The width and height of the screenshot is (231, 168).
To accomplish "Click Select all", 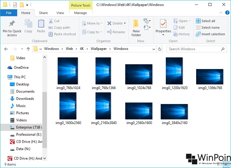I will [205, 21].
